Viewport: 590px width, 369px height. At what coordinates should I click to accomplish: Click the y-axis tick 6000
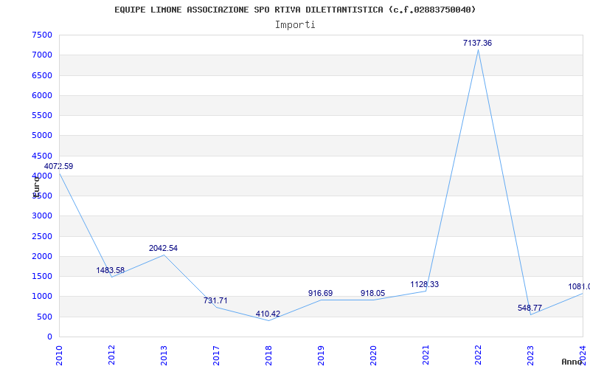[x=42, y=95]
